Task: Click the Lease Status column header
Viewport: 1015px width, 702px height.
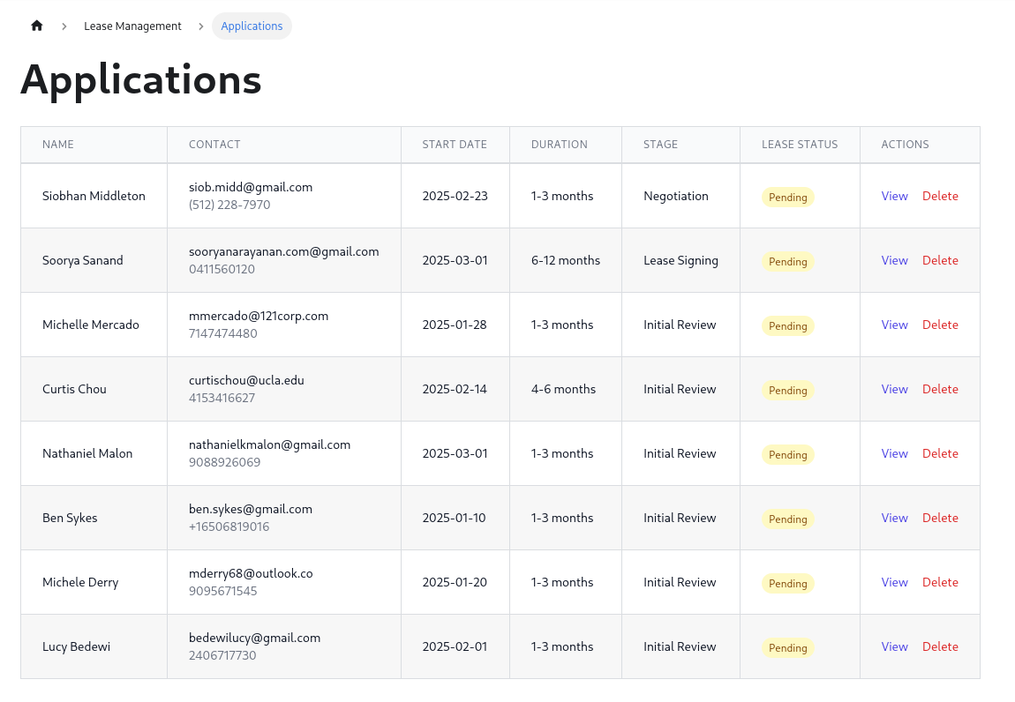Action: point(800,145)
